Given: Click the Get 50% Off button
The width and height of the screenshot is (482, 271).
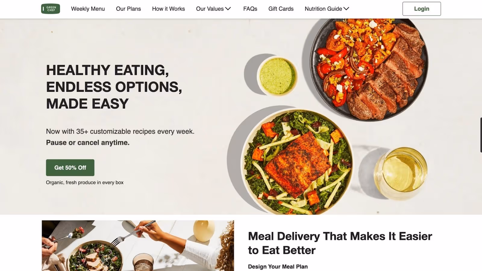Looking at the screenshot, I should pos(70,168).
